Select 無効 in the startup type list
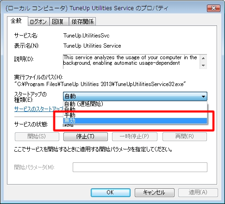Image resolution: width=225 pixels, height=204 pixels. pos(135,121)
